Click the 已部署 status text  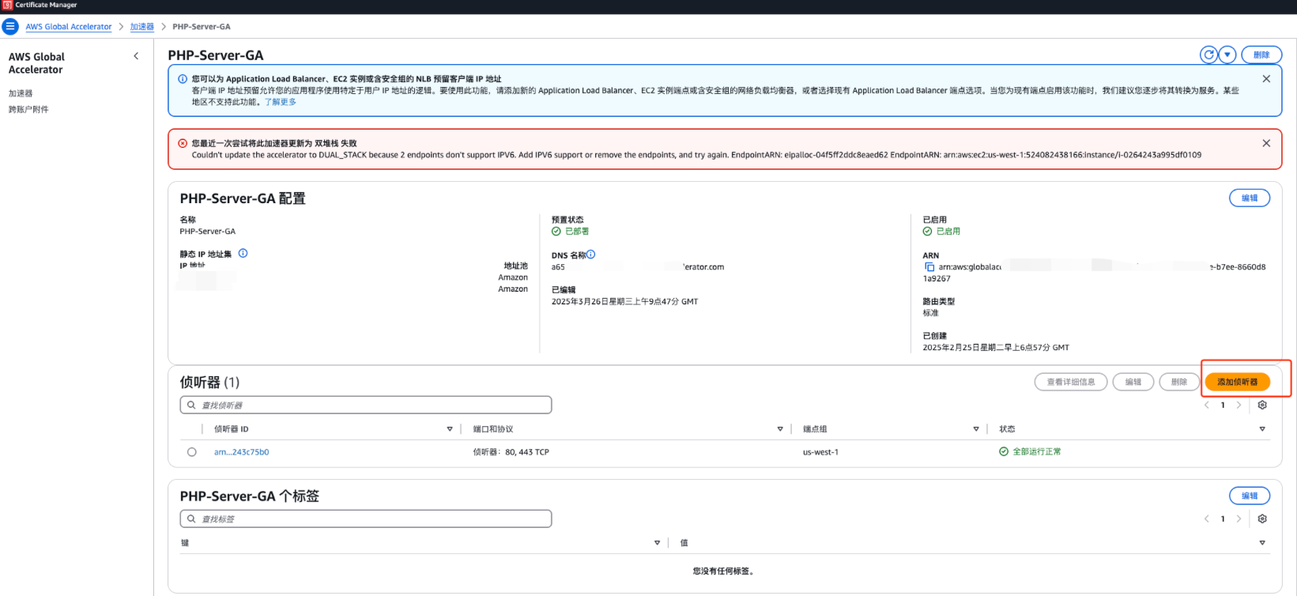click(x=577, y=232)
